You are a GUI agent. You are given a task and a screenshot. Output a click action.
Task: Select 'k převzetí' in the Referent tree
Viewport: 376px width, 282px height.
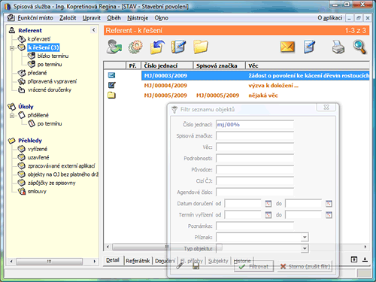(x=39, y=39)
